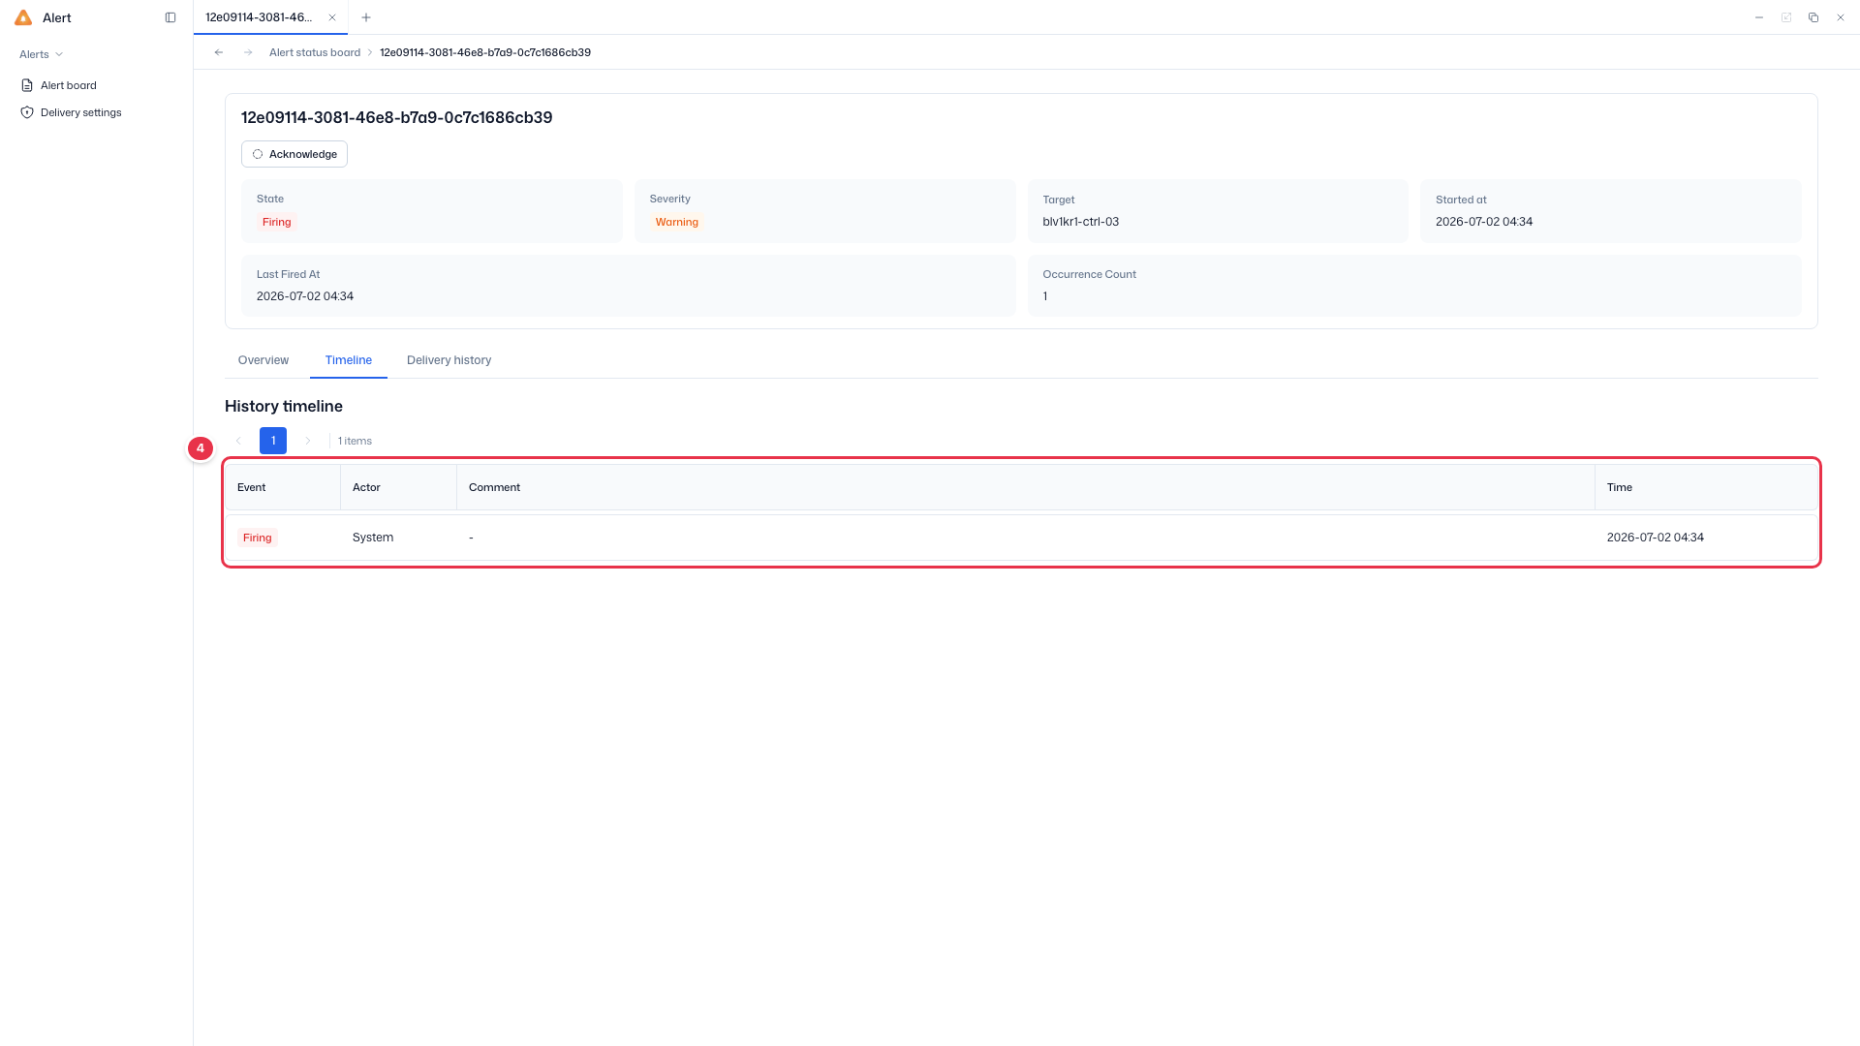Select the Timeline tab
Screen dimensions: 1860x1046
pos(349,360)
